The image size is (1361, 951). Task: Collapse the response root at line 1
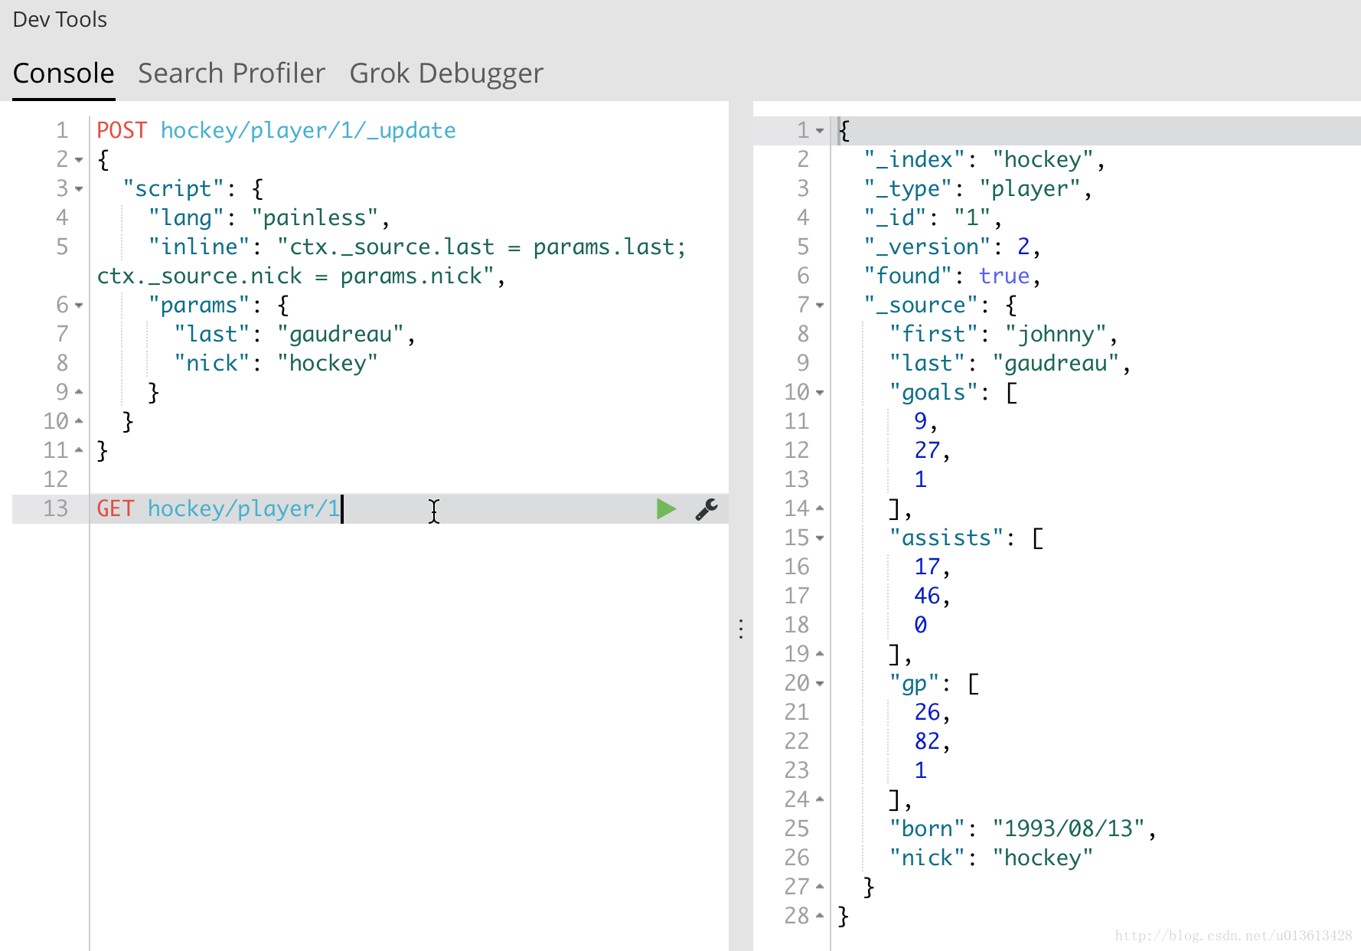click(x=820, y=131)
